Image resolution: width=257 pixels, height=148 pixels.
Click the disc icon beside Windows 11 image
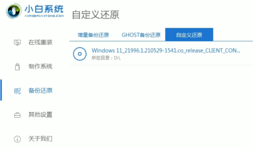tap(79, 54)
